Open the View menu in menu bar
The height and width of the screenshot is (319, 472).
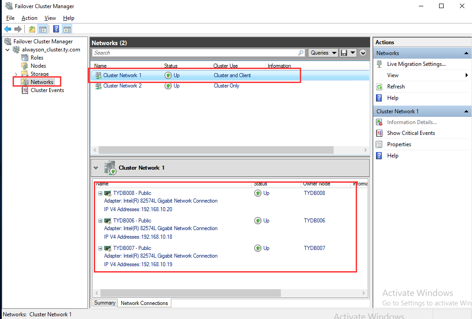coord(50,18)
